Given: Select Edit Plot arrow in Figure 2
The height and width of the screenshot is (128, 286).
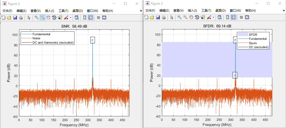Looking at the screenshot, I should point(29,18).
